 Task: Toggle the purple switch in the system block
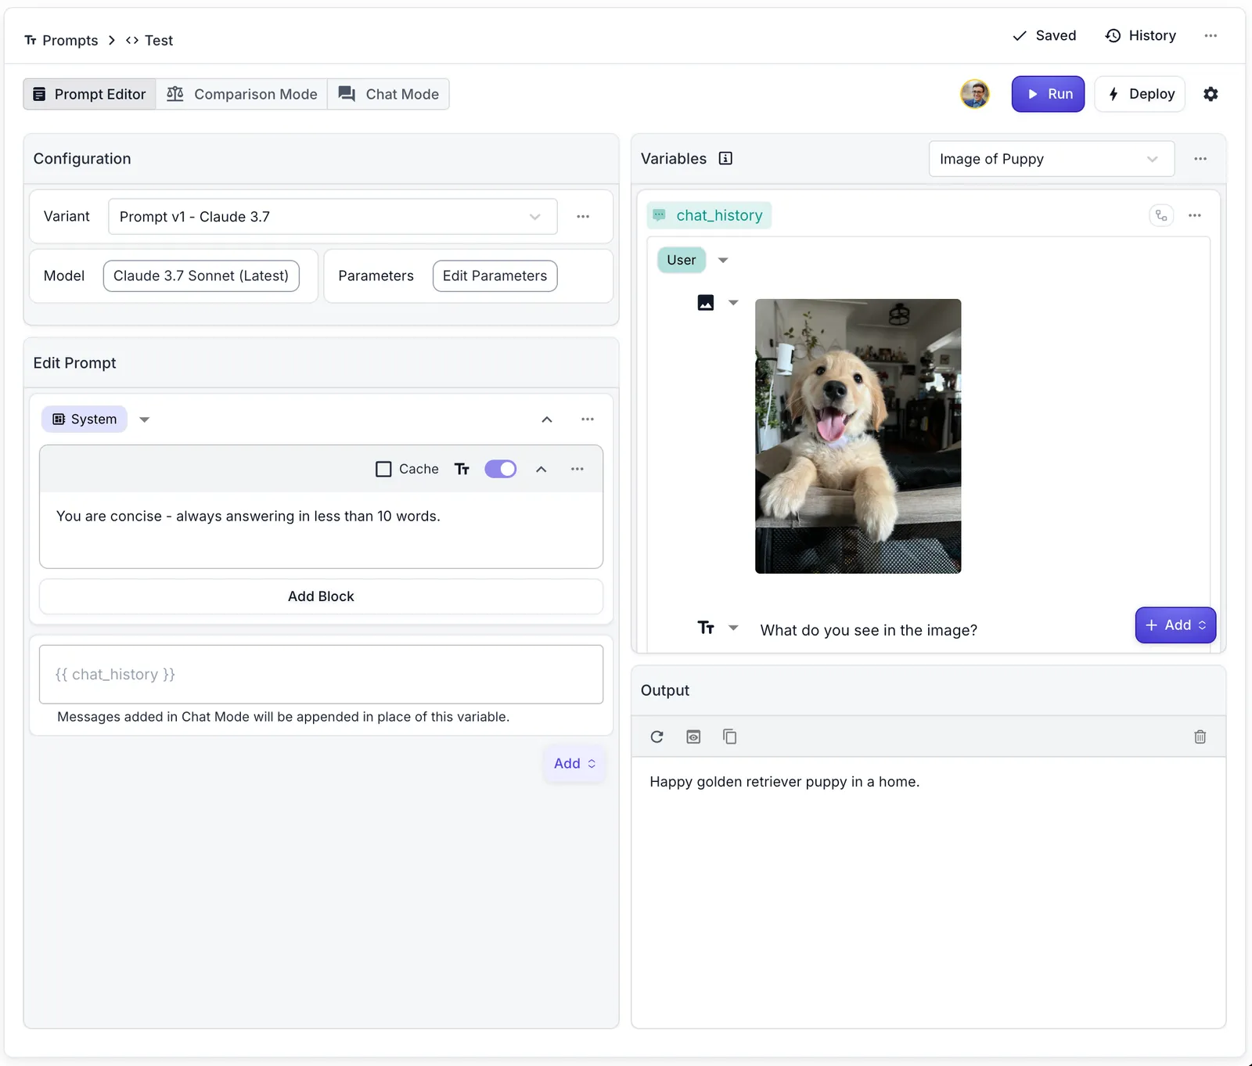(x=501, y=469)
